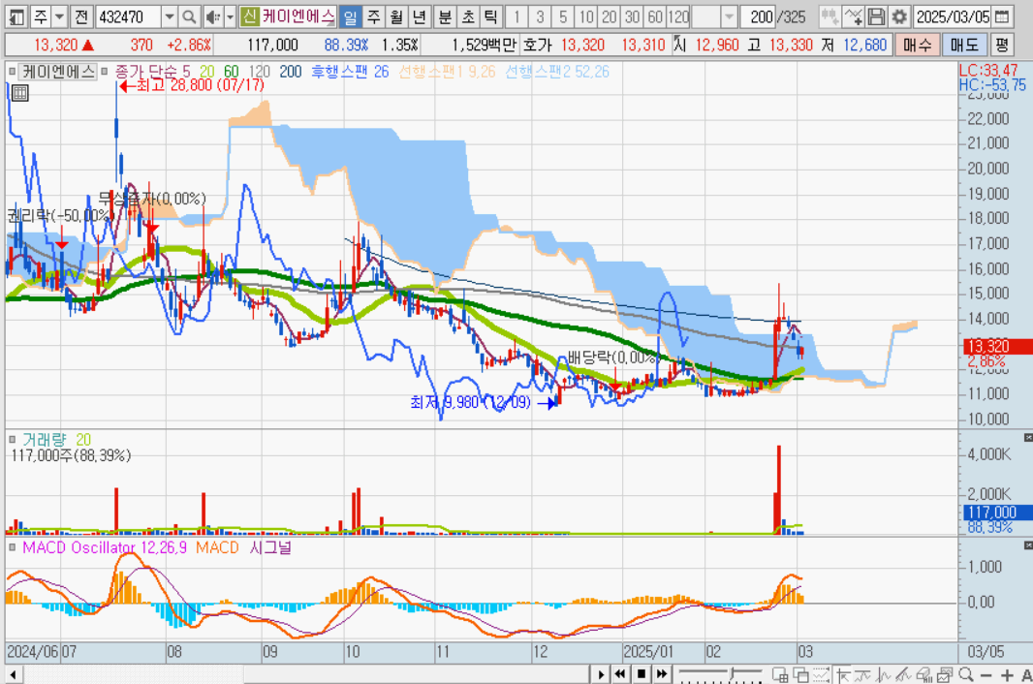Click the dotted chart range icon

tap(821, 674)
